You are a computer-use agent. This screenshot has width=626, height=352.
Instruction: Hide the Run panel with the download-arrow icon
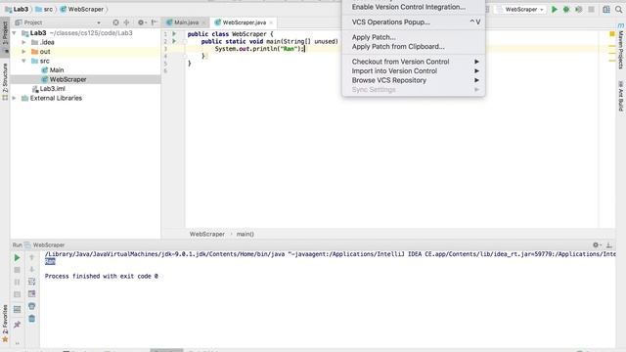coord(608,245)
